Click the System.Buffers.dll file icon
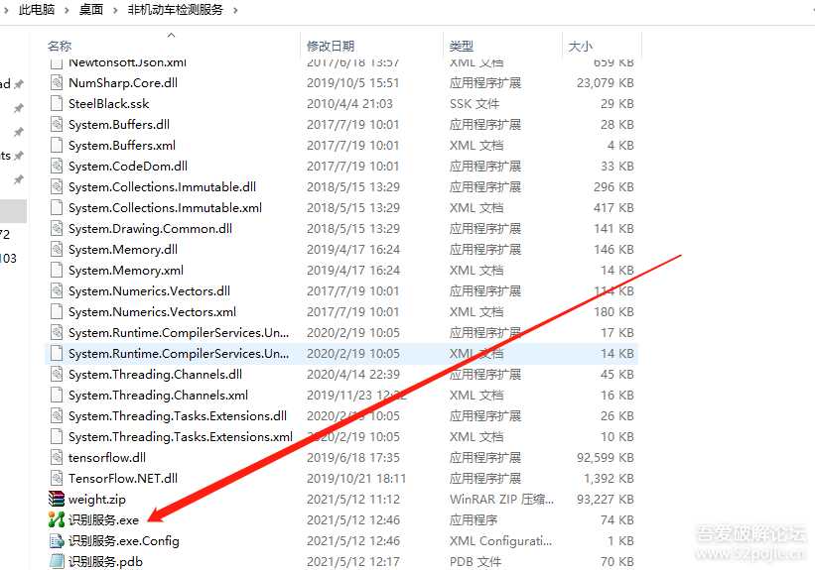The image size is (815, 570). coord(57,125)
